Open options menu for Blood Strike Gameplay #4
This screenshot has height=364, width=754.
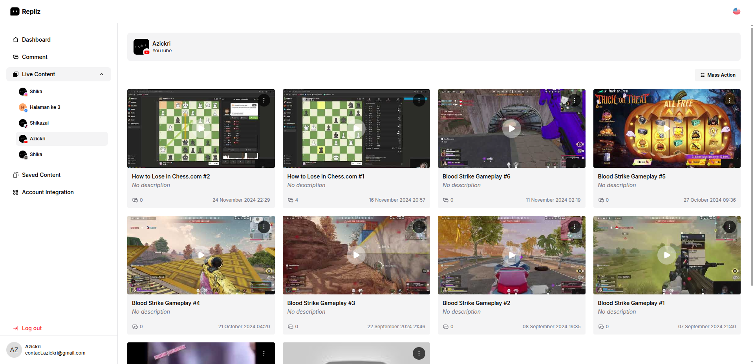pos(264,227)
